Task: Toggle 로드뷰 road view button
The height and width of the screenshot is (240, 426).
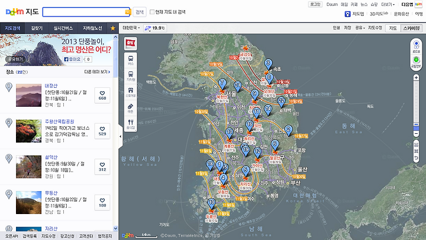Action: [416, 46]
